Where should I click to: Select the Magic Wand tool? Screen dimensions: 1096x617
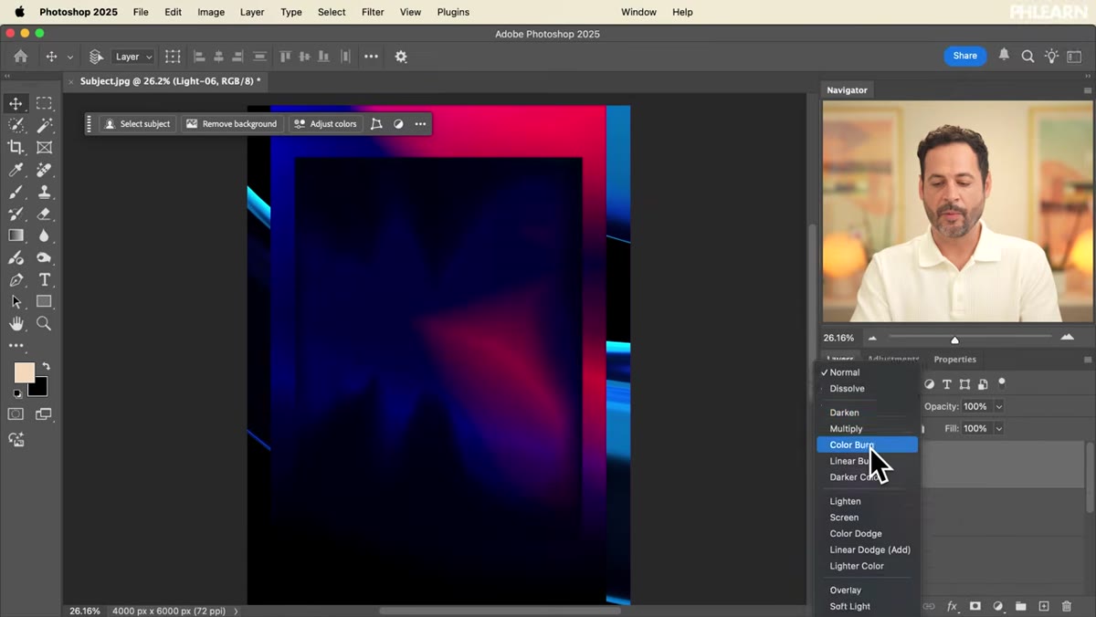click(x=44, y=125)
